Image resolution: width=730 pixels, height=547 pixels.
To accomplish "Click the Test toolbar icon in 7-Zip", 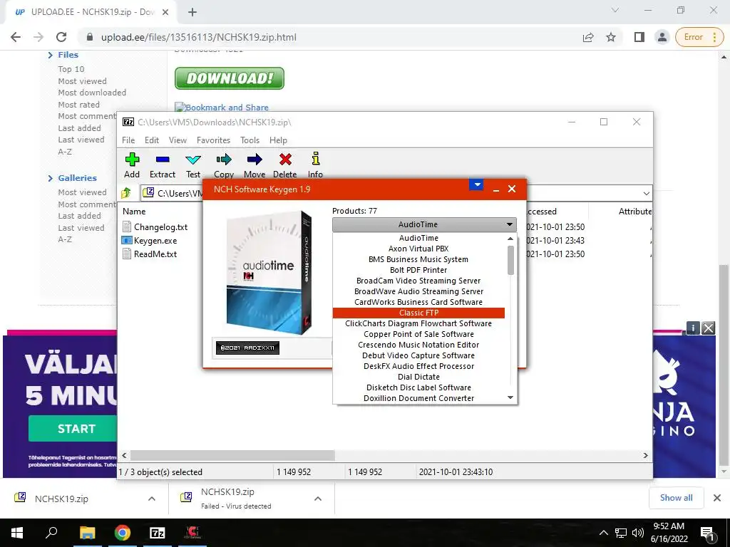I will [x=193, y=160].
